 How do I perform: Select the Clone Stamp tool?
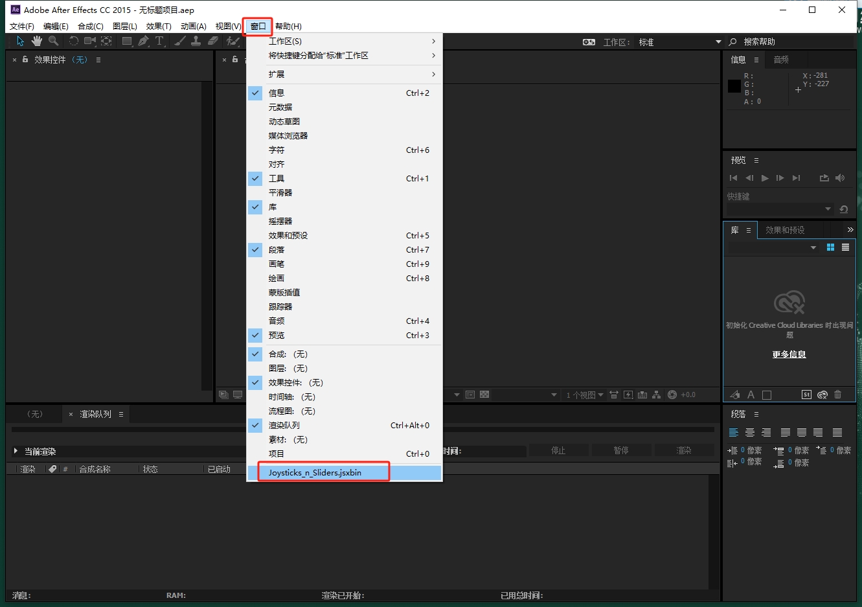tap(196, 41)
